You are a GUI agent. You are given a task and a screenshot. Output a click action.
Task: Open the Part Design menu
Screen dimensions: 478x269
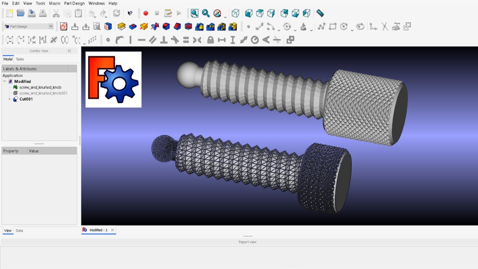[74, 3]
